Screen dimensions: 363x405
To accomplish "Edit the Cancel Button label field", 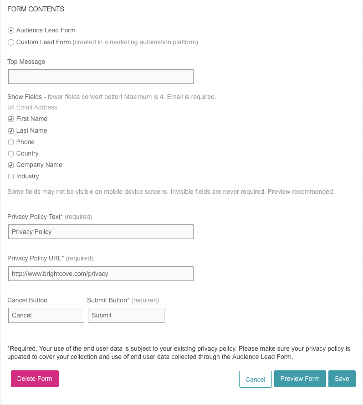I will coord(46,315).
